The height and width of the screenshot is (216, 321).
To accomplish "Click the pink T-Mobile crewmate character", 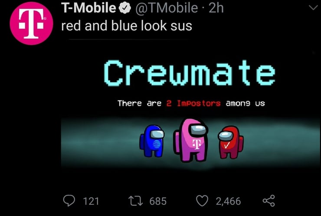I will point(191,140).
